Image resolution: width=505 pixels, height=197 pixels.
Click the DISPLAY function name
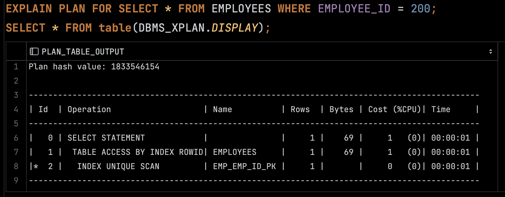[x=234, y=28]
